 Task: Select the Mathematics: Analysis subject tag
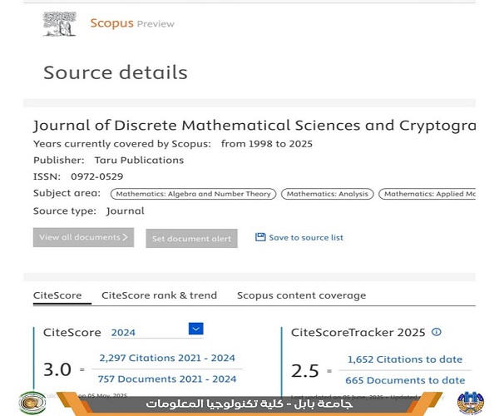[328, 194]
